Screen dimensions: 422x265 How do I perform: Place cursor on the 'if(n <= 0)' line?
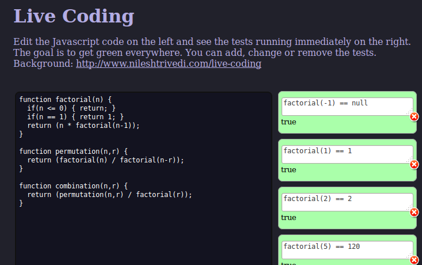click(71, 108)
